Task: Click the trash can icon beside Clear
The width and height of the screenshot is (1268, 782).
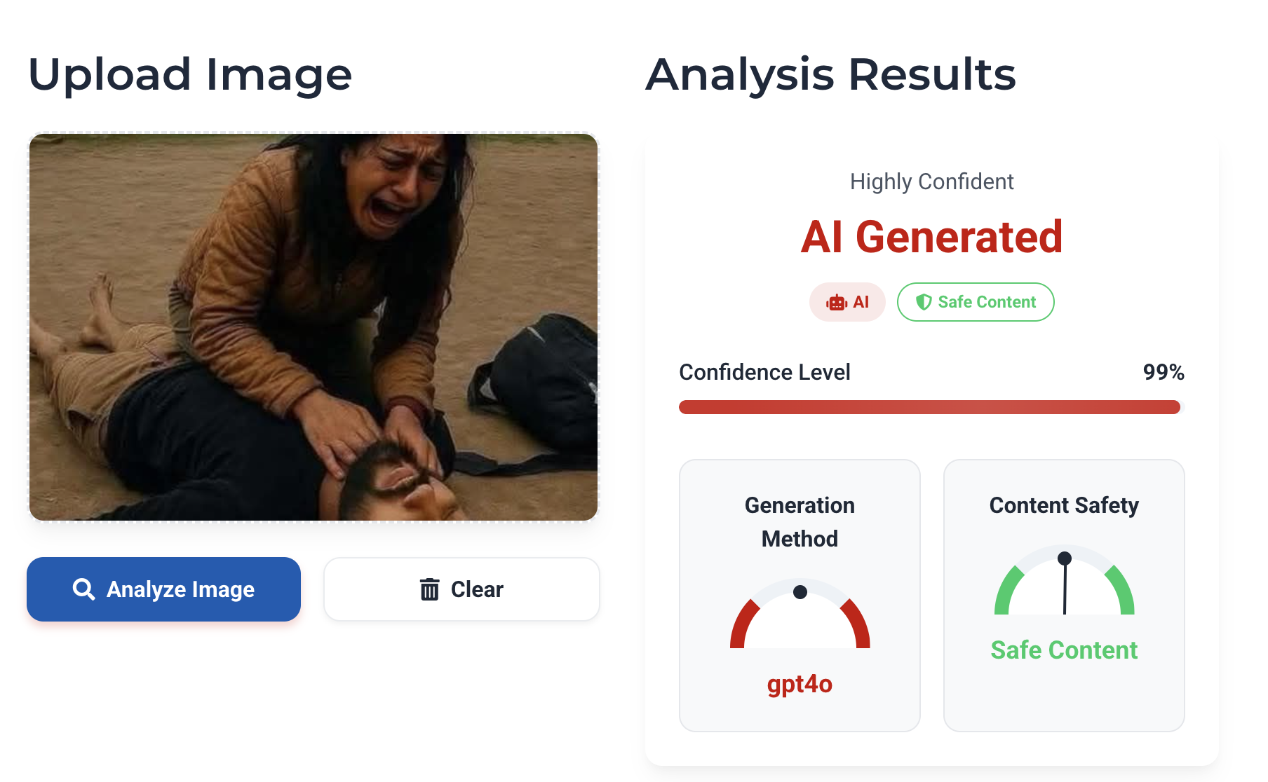Action: pyautogui.click(x=429, y=589)
